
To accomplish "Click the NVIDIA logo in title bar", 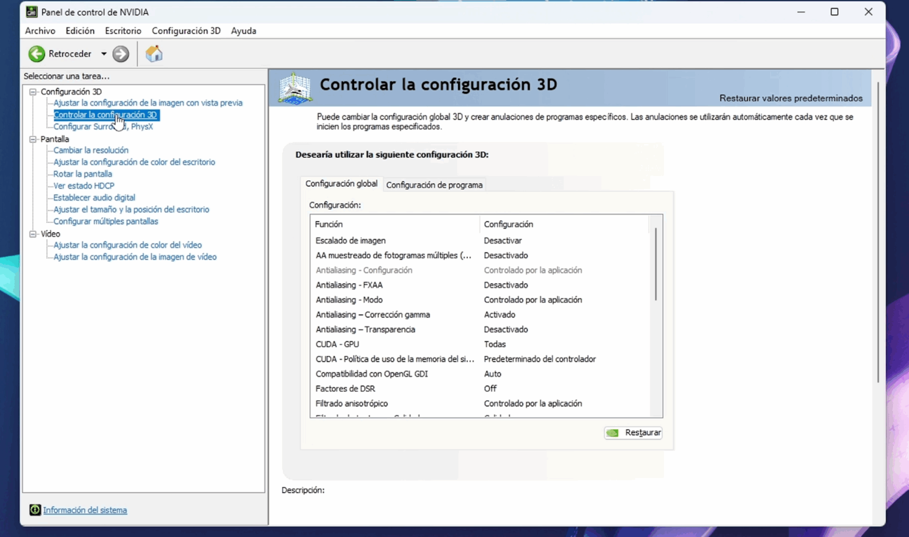I will 31,12.
